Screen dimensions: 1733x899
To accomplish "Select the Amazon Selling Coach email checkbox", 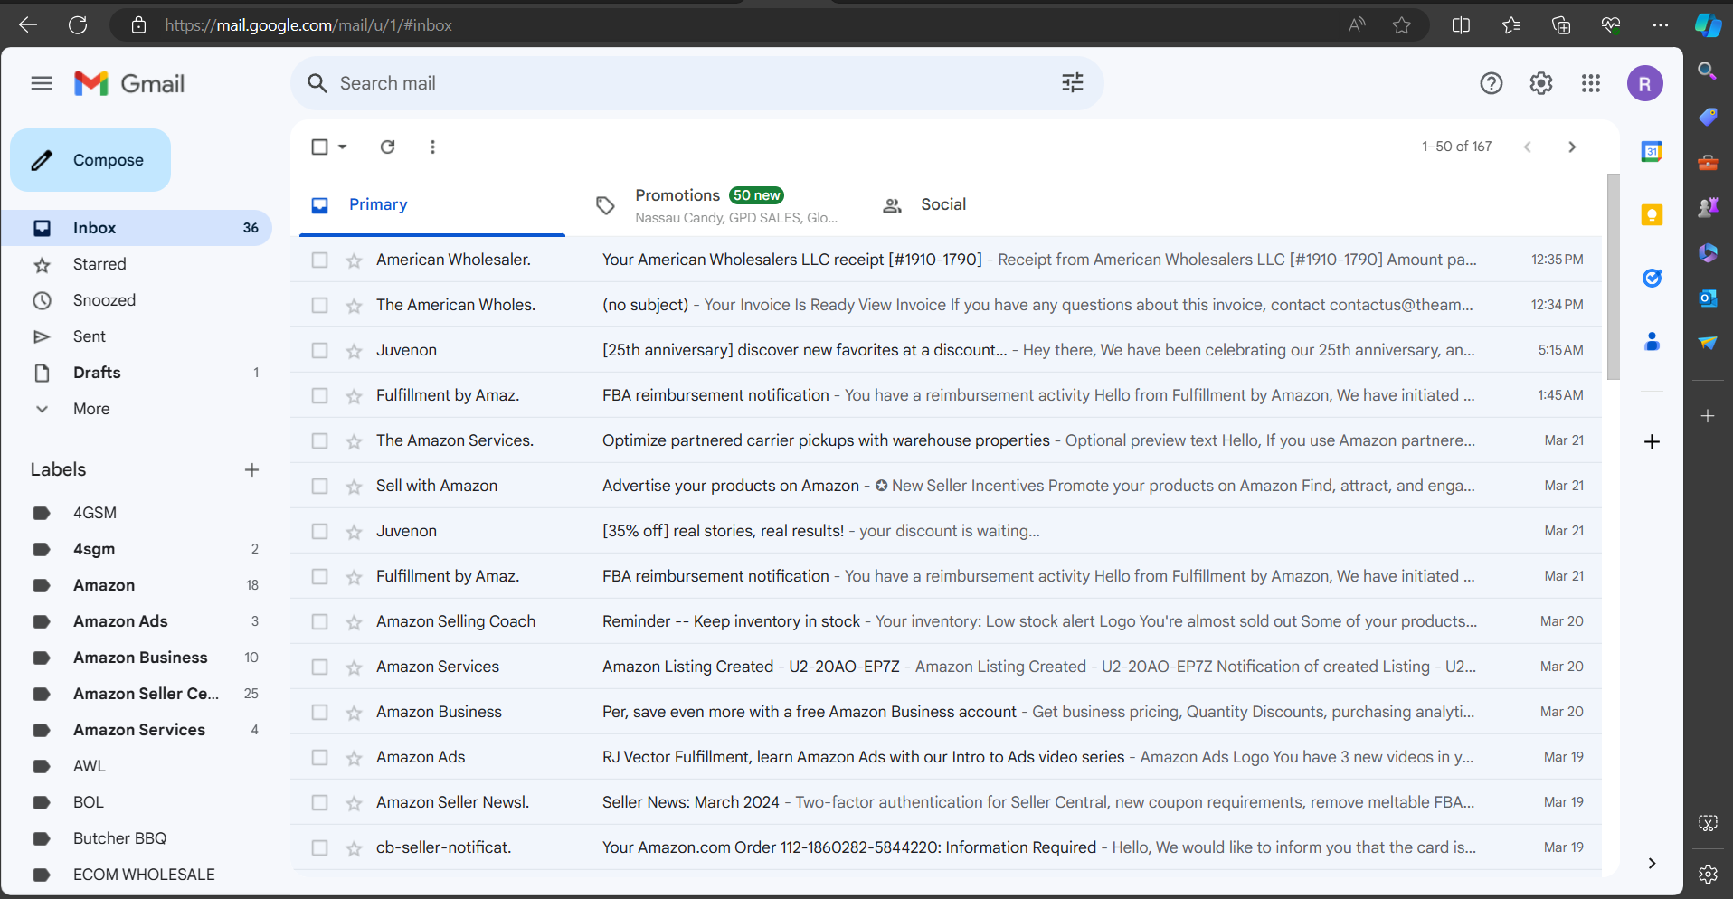I will [x=320, y=622].
